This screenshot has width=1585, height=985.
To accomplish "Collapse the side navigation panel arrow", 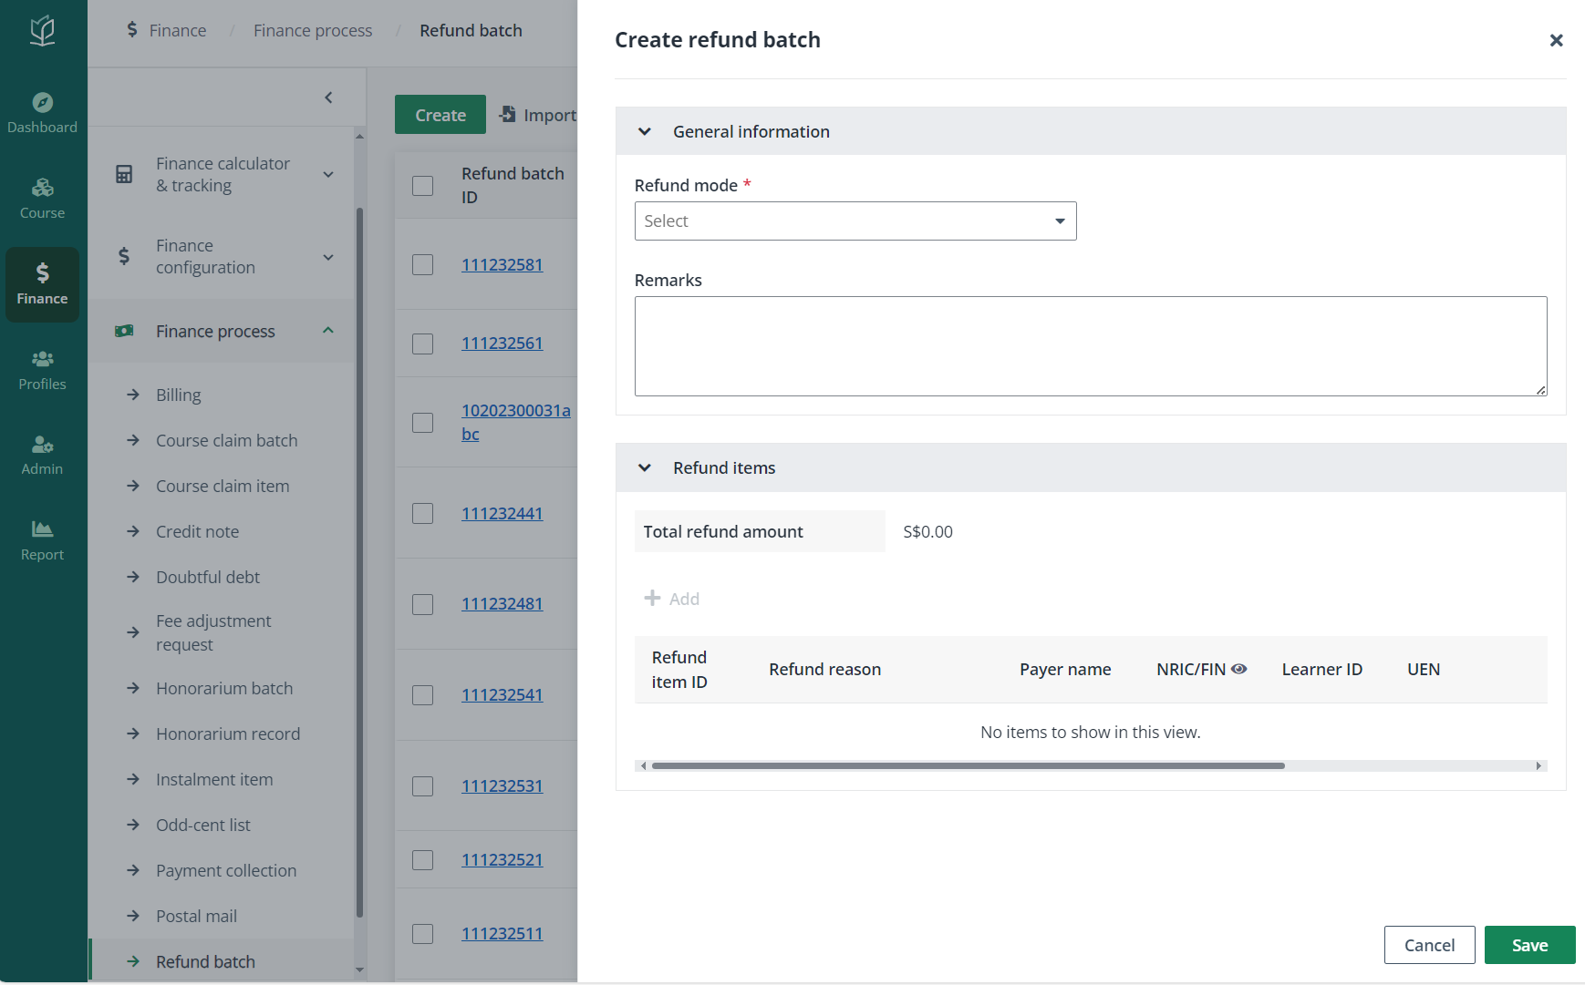I will point(328,97).
